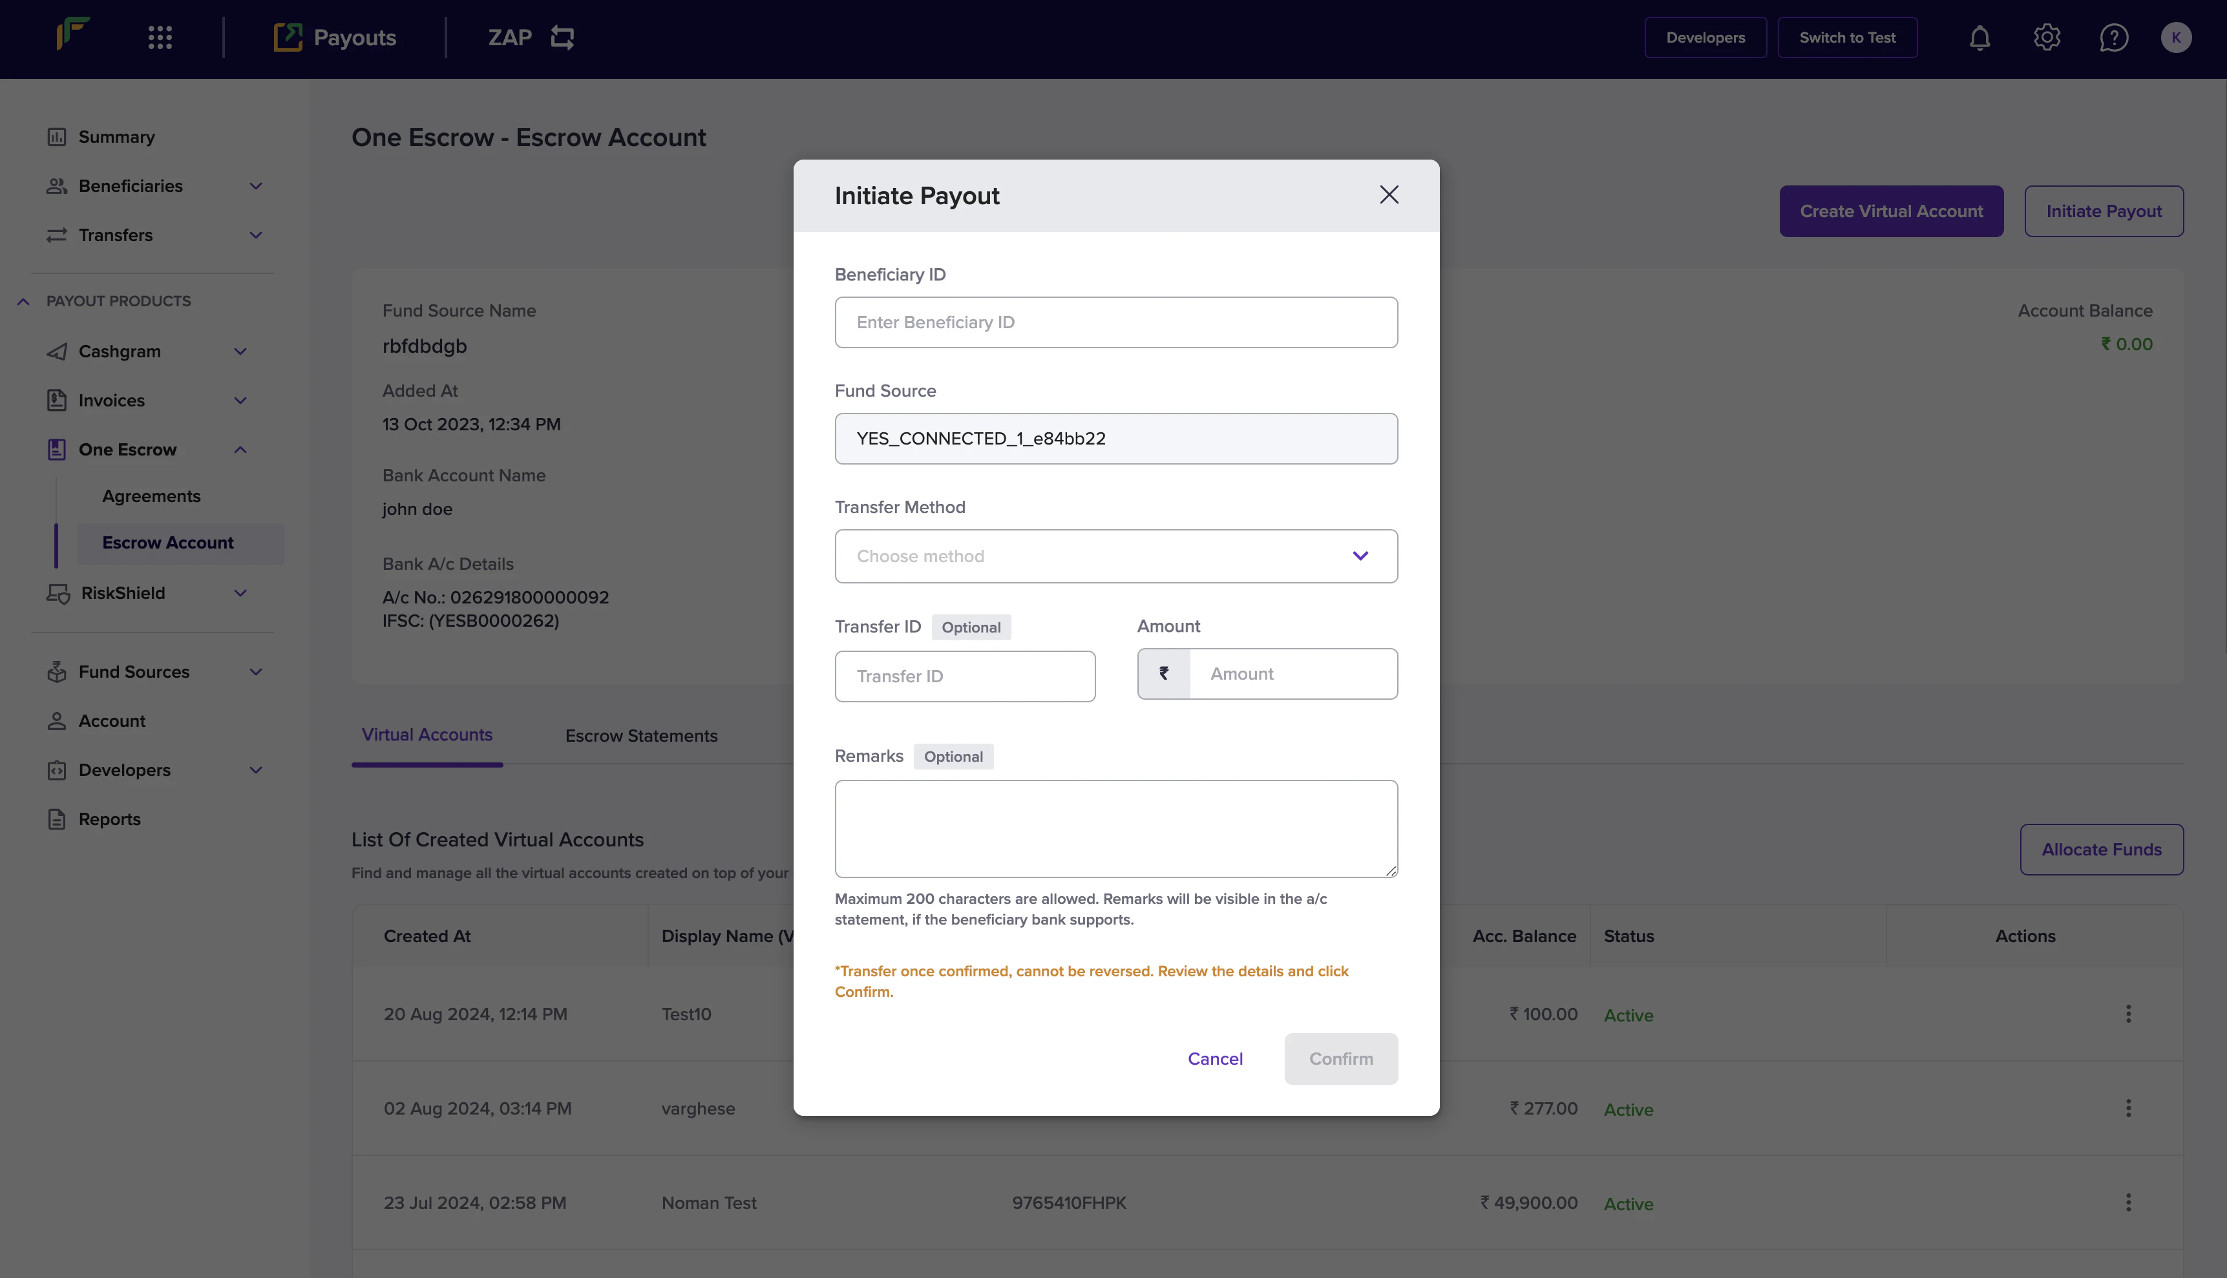Open actions menu for Test10 row
The width and height of the screenshot is (2227, 1278).
[x=2128, y=1014]
